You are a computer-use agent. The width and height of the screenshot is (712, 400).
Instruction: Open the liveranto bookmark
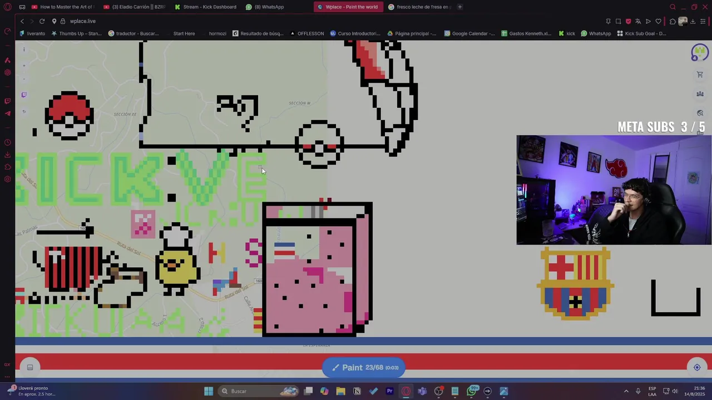(x=32, y=33)
